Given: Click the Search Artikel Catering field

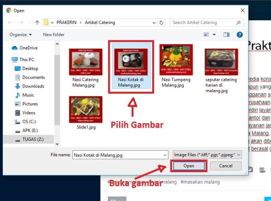Looking at the screenshot, I should [203, 23].
